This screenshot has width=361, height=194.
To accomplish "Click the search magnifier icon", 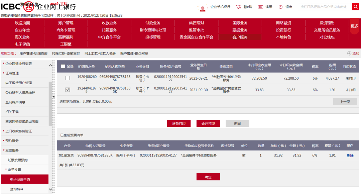I will 355,6.
